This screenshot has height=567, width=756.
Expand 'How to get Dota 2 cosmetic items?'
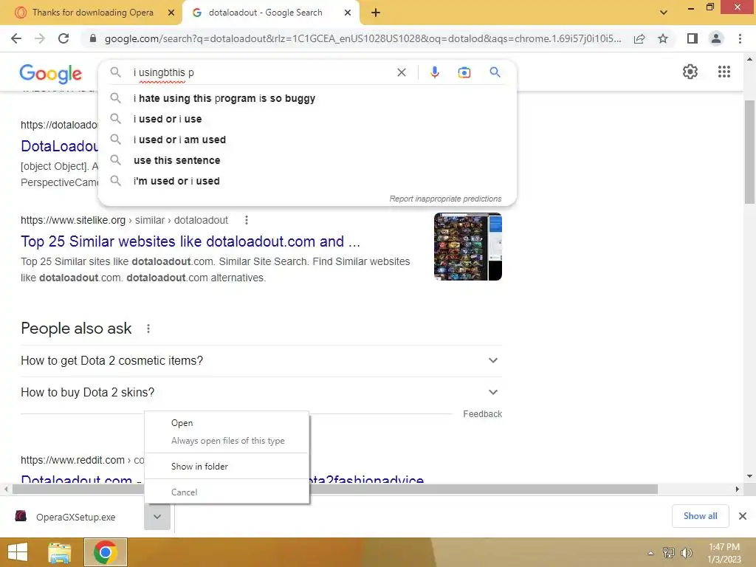(261, 360)
